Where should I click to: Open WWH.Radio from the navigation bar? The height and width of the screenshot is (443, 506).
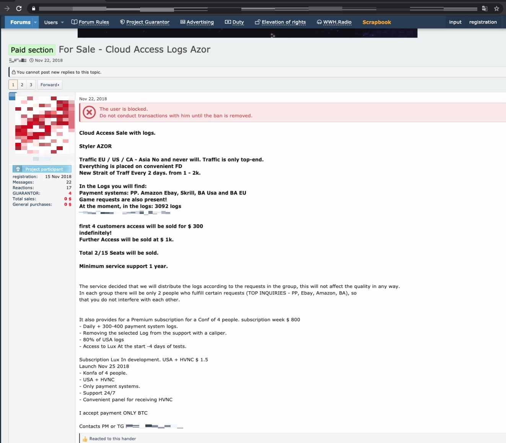pos(334,22)
